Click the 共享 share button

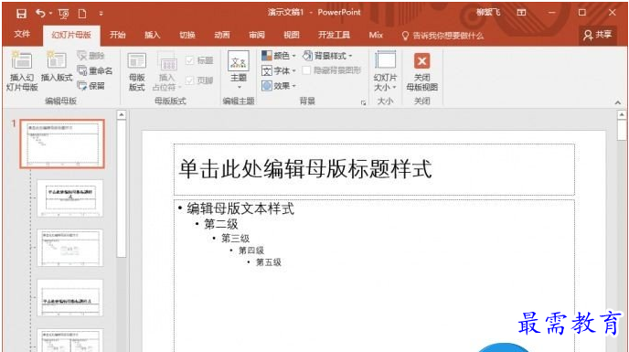[x=598, y=35]
